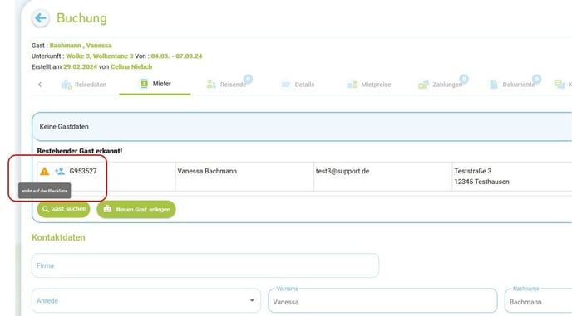The height and width of the screenshot is (316, 572).
Task: Switch to the Mietpreise tab
Action: tap(369, 85)
